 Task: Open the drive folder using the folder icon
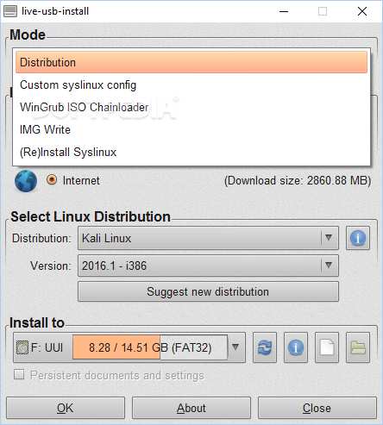point(358,347)
